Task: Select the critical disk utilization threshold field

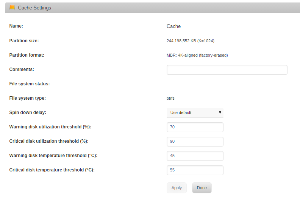Action: pos(195,142)
